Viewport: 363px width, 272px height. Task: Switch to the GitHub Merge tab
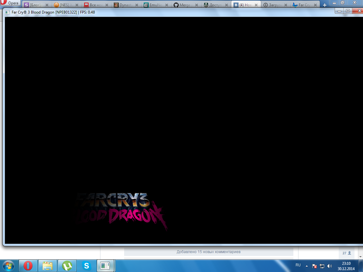click(x=184, y=5)
